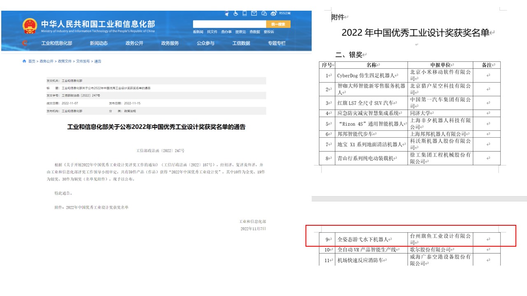The width and height of the screenshot is (527, 296).
Task: Click the search input field
Action: click(230, 24)
